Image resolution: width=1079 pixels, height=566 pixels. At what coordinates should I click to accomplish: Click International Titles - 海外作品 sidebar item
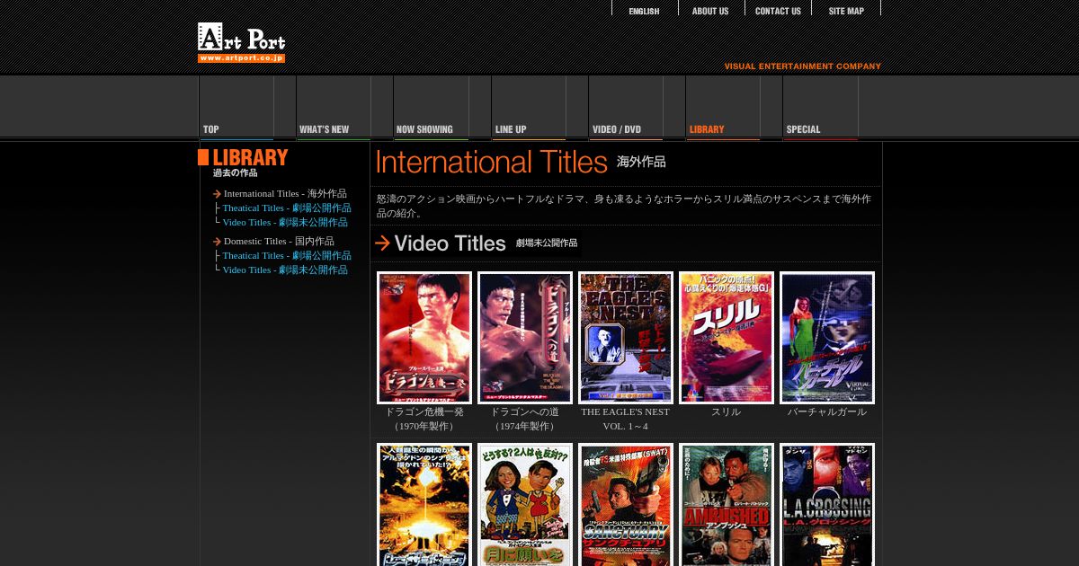tap(285, 193)
